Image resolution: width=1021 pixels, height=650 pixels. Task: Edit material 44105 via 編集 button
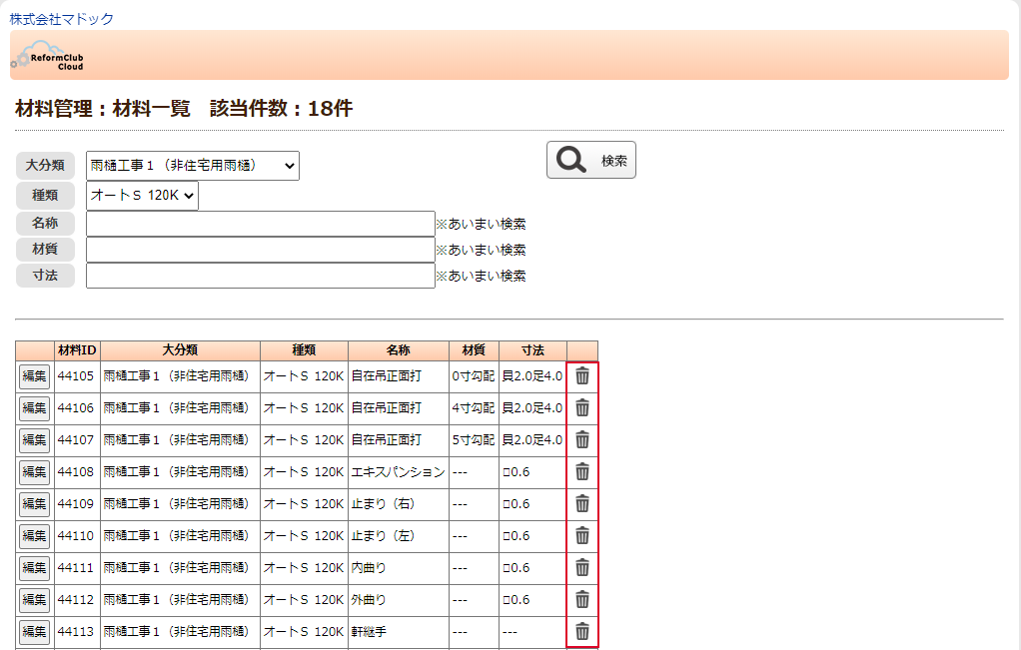(x=34, y=376)
